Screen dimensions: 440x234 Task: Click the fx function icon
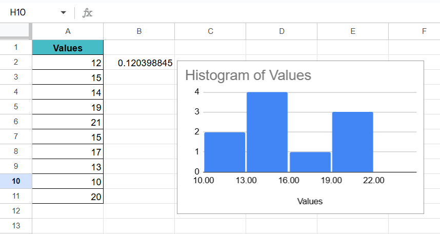[x=87, y=13]
